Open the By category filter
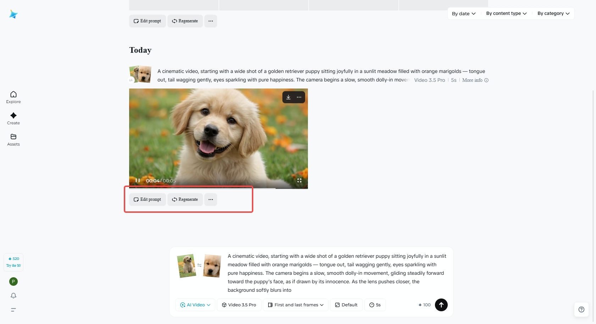 pyautogui.click(x=553, y=13)
